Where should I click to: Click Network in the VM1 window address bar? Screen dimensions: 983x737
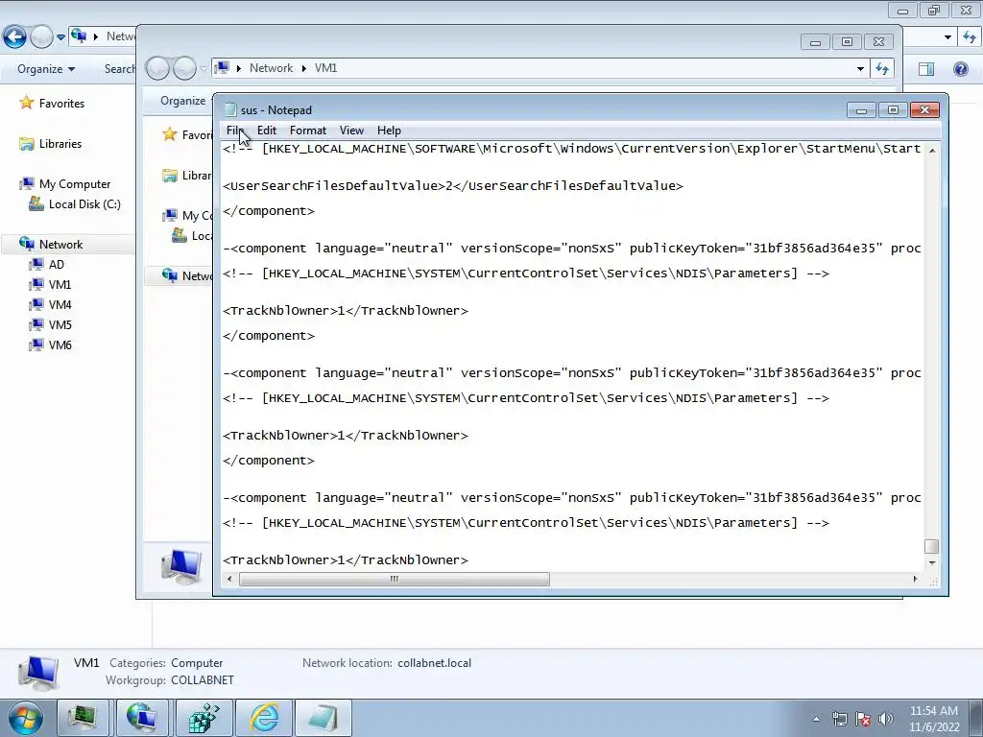[271, 68]
